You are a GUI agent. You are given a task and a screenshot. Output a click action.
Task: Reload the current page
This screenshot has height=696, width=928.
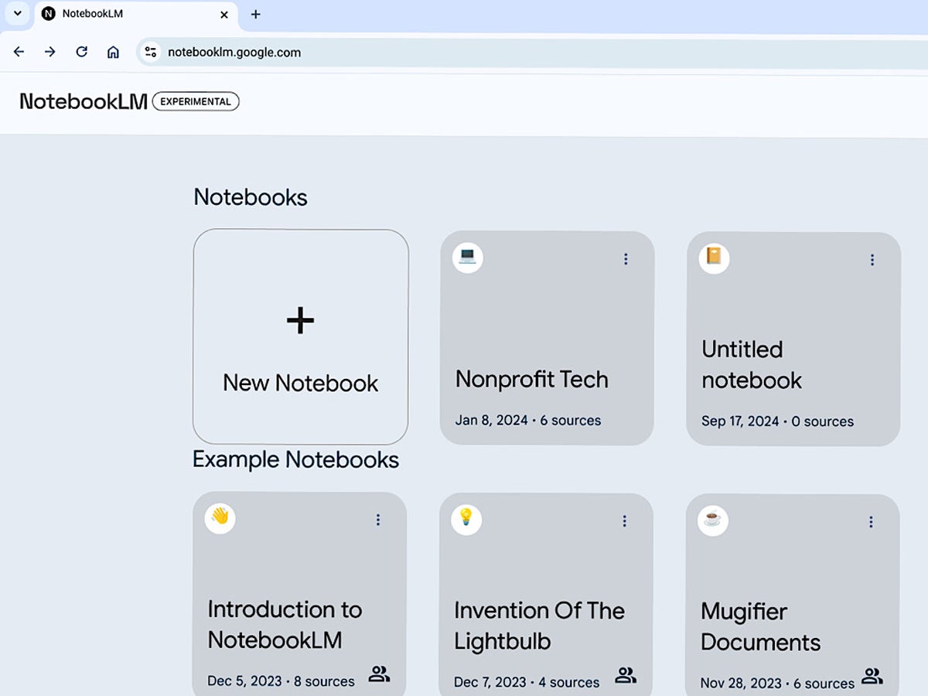click(x=81, y=52)
